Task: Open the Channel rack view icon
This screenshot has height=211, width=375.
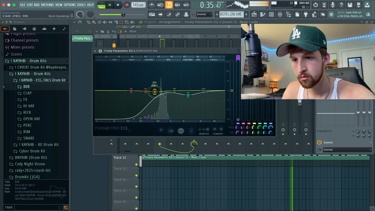Action: (271, 14)
